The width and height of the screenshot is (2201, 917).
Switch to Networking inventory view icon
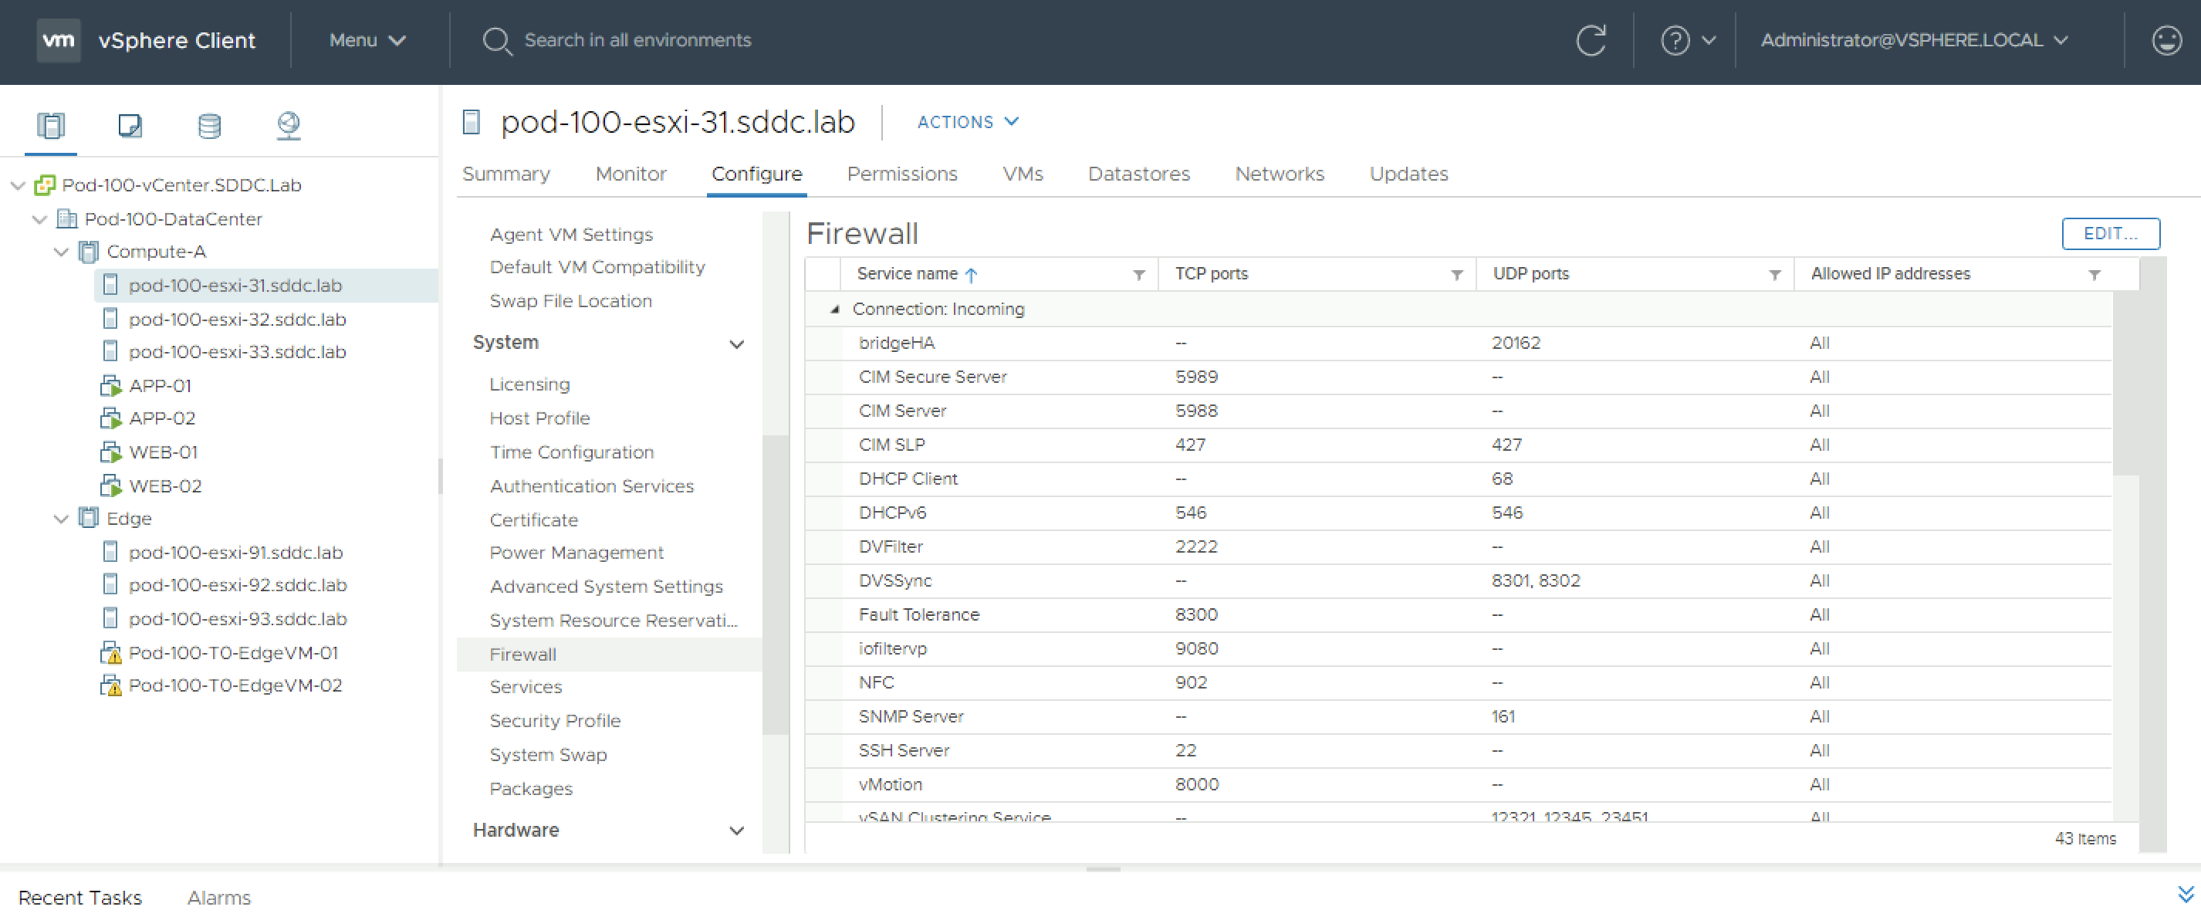pos(289,126)
